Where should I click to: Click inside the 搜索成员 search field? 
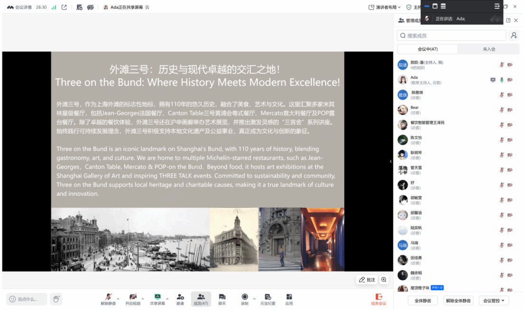point(451,36)
